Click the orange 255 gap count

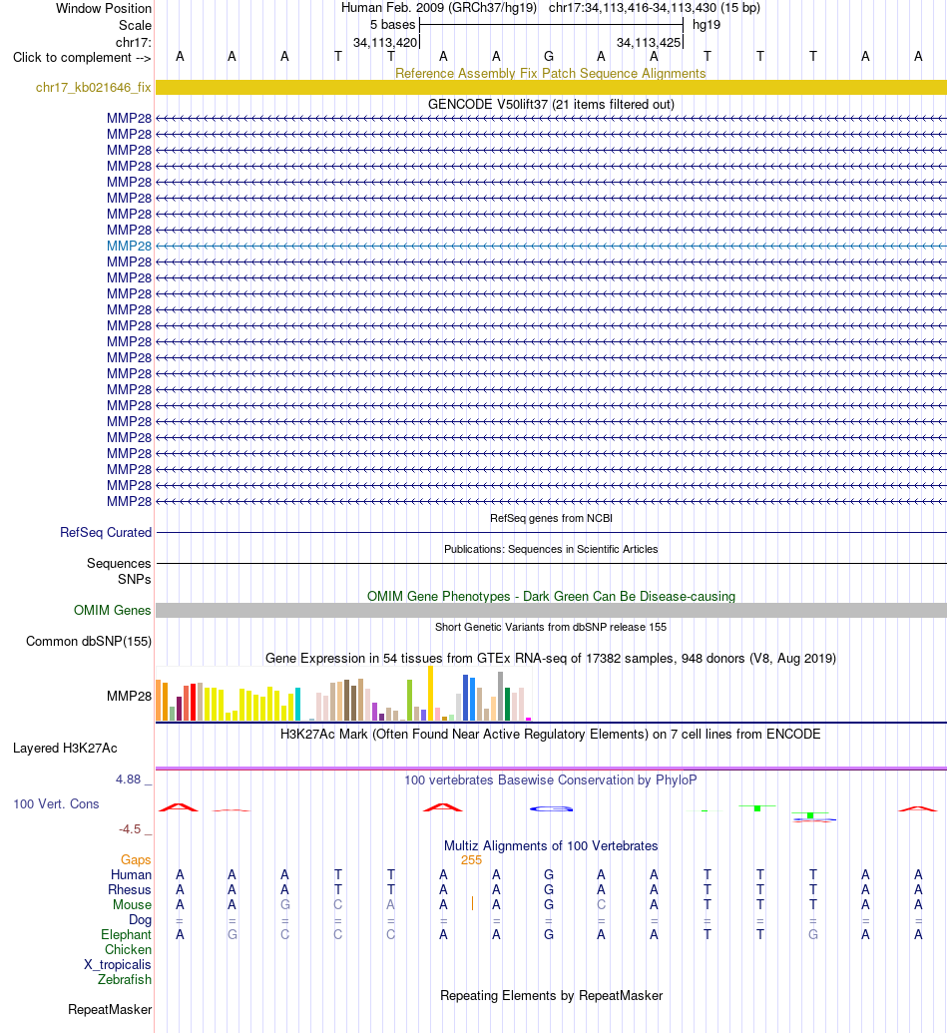click(471, 859)
